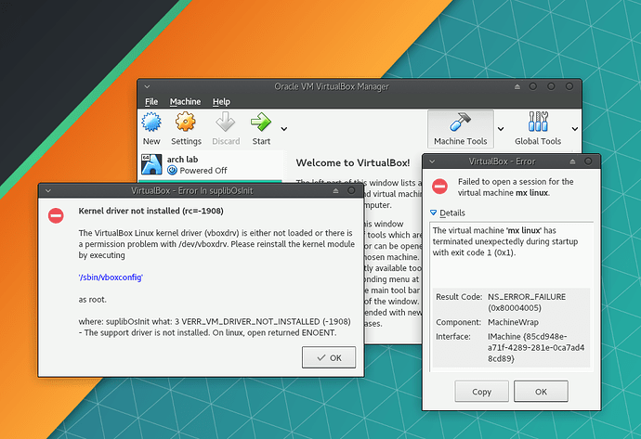The width and height of the screenshot is (641, 439).
Task: Maximize the VirtualBox Manager window
Action: pos(551,86)
